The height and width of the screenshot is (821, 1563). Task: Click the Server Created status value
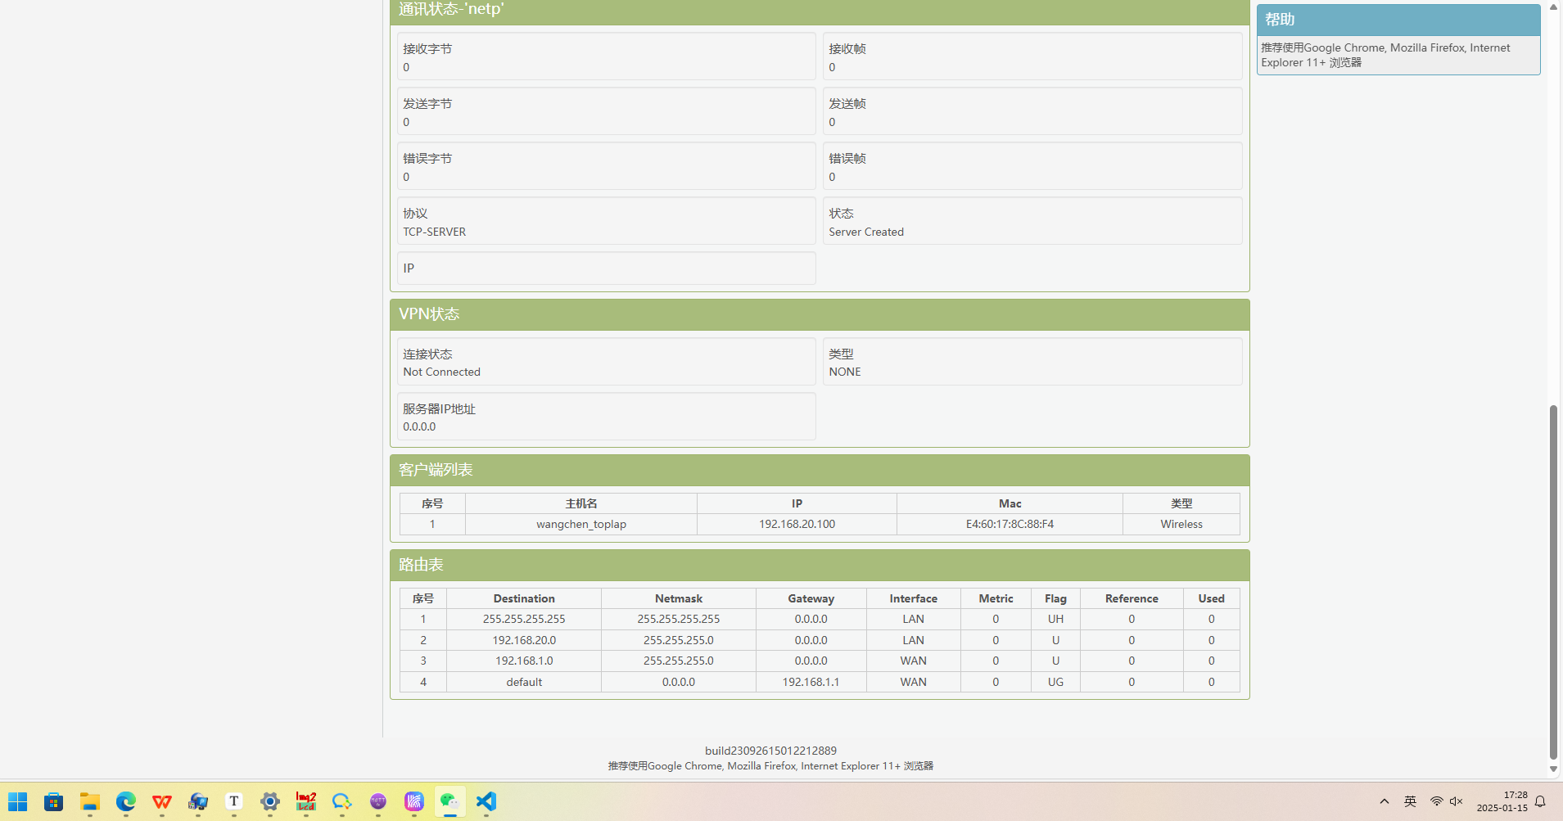pos(866,232)
